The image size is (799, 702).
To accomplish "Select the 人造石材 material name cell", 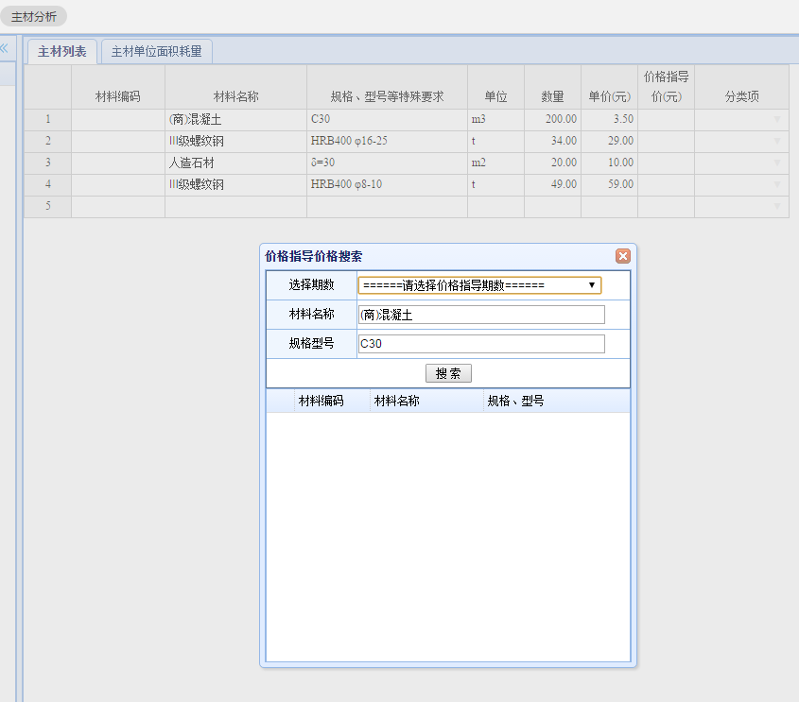I will point(235,163).
